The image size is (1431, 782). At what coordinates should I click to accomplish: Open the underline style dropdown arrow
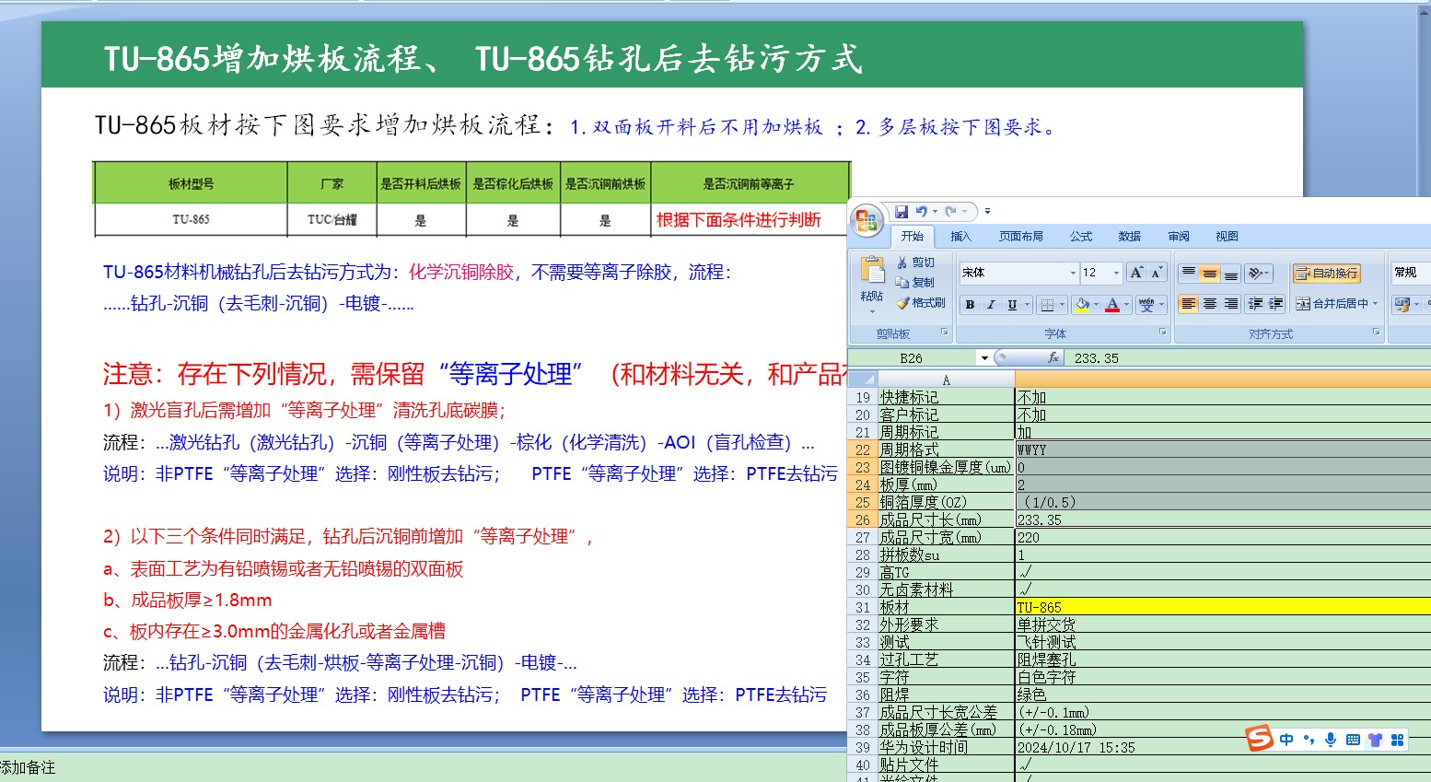pyautogui.click(x=1029, y=305)
